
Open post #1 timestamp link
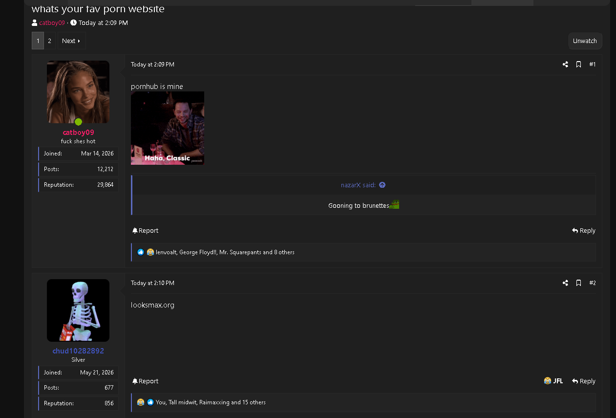(x=152, y=65)
